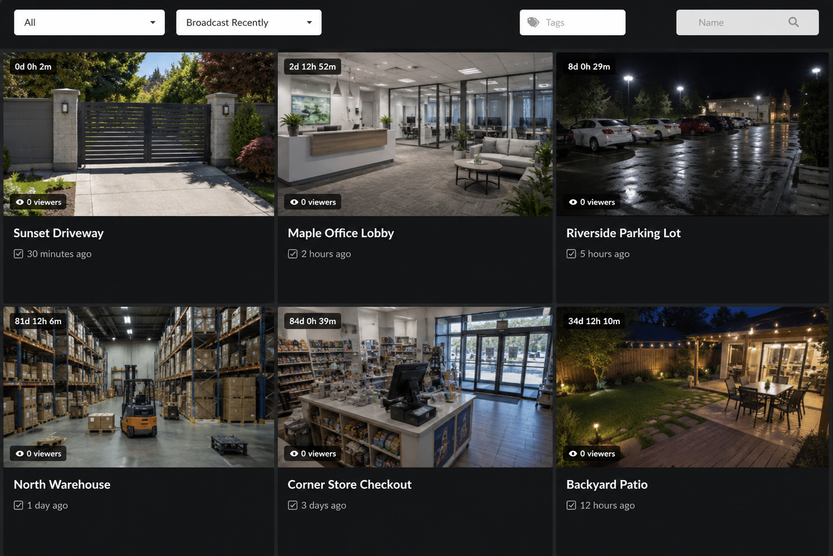Toggle the checkbox under North Warehouse
Screen dimensions: 833x556
click(18, 505)
